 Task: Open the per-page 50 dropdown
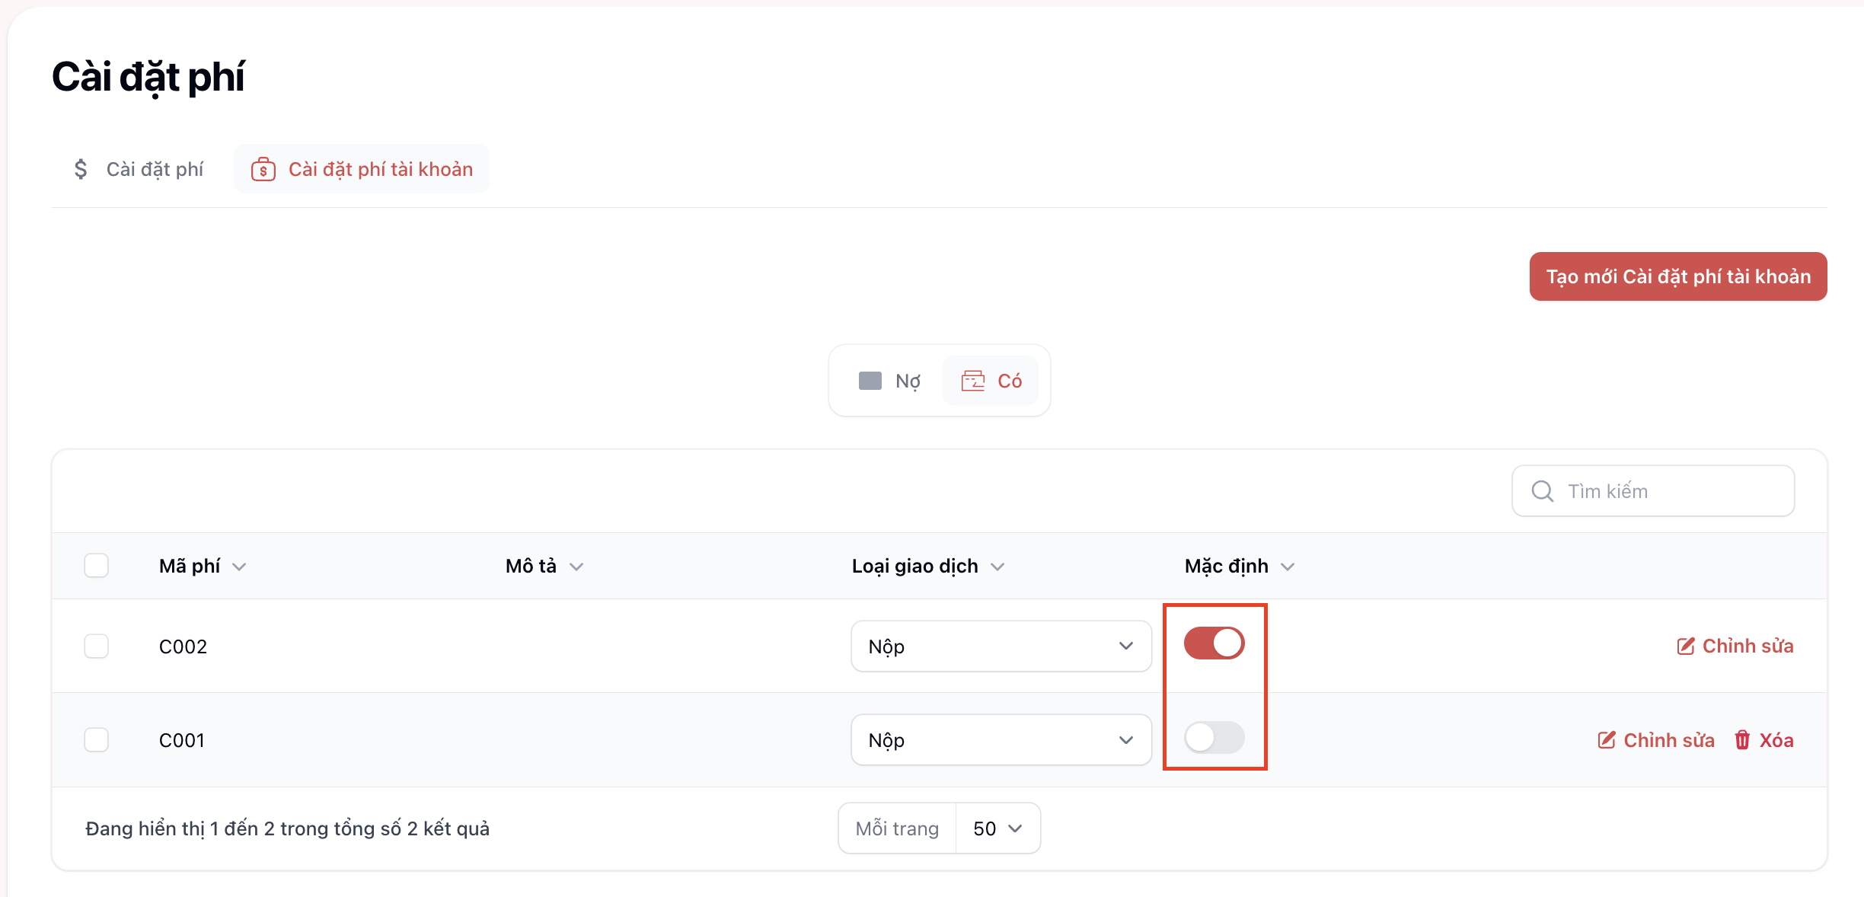tap(997, 828)
